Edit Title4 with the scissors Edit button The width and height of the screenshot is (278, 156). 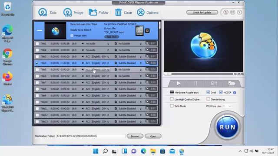tap(151, 63)
